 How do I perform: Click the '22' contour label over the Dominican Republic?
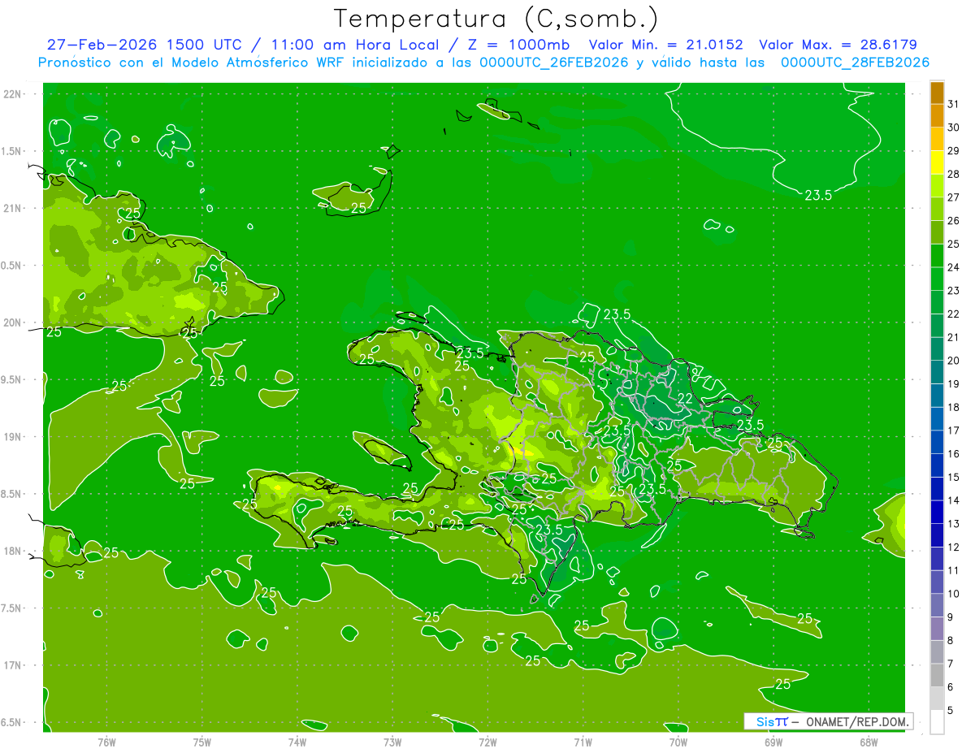pos(685,399)
